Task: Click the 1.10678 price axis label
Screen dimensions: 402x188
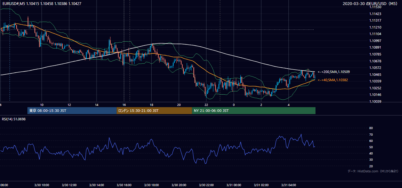Action: [375, 61]
